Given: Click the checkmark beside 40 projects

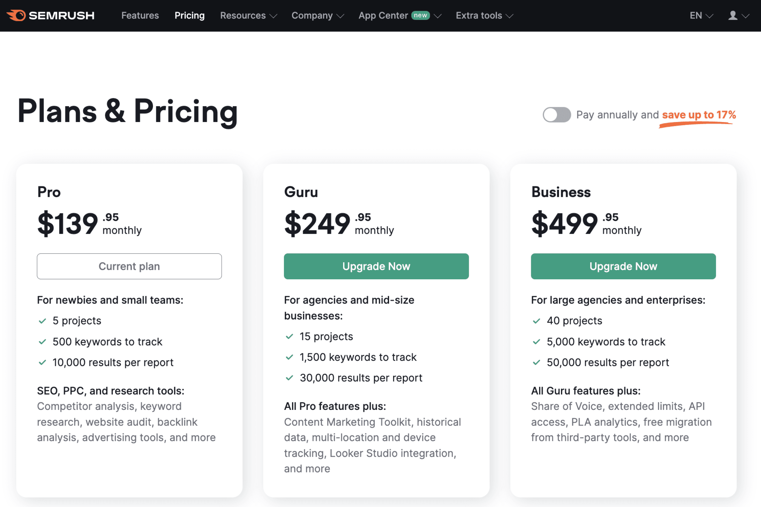Looking at the screenshot, I should [x=536, y=320].
